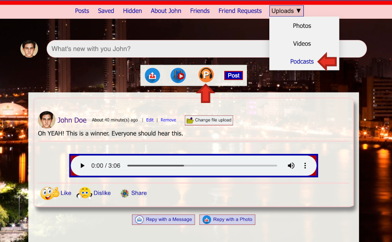The width and height of the screenshot is (392, 242).
Task: Click Reply with a Photo
Action: (x=227, y=219)
